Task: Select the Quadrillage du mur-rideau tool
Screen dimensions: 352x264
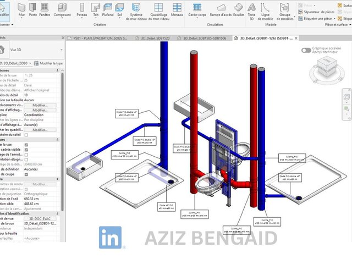Action: pyautogui.click(x=158, y=9)
